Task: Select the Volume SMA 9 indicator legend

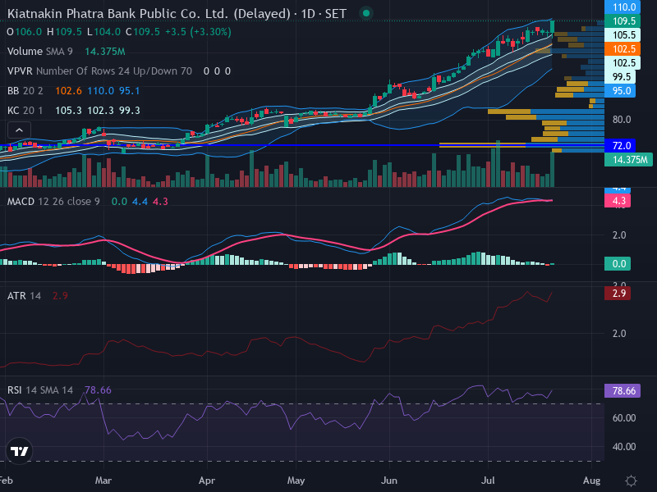Action: click(40, 52)
